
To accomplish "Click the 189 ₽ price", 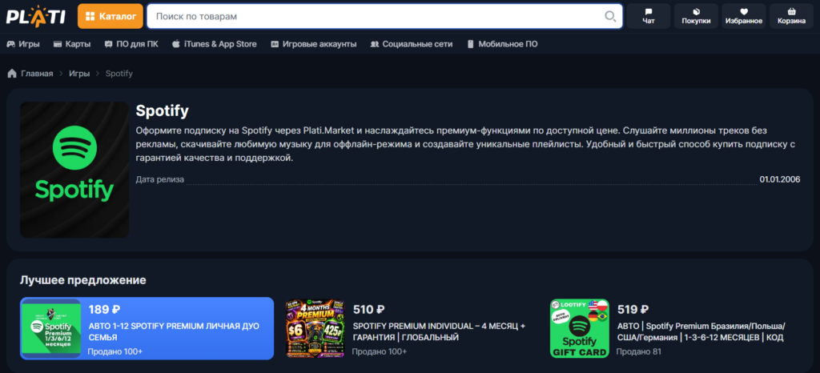I will coord(105,309).
